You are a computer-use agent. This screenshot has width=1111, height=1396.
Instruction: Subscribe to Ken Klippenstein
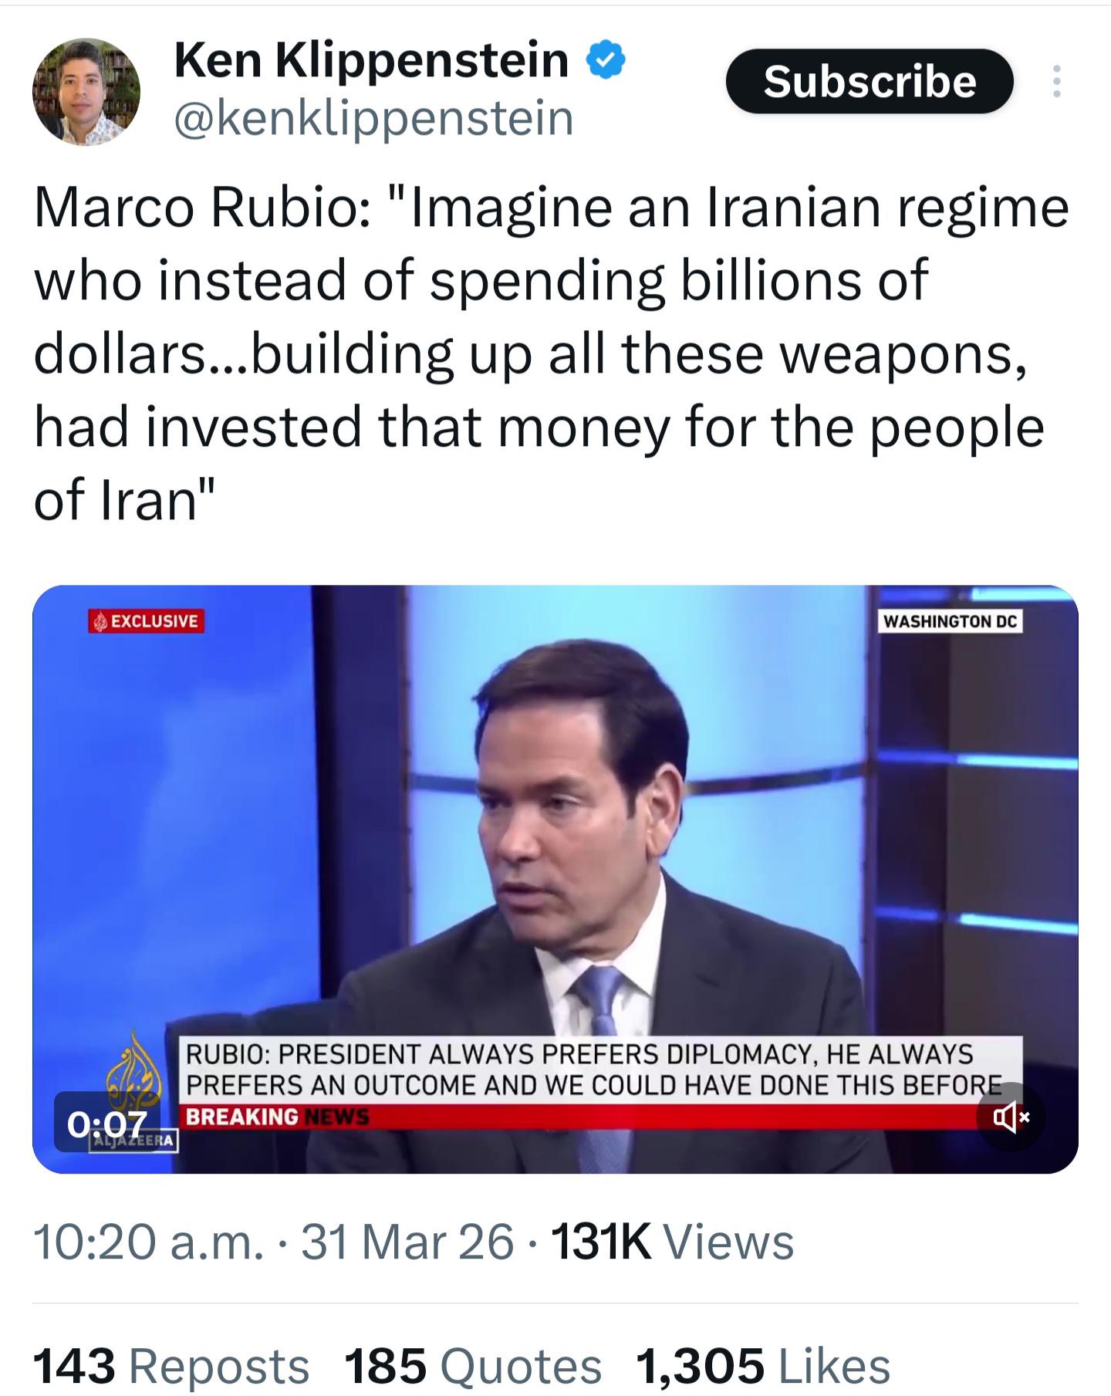click(870, 81)
